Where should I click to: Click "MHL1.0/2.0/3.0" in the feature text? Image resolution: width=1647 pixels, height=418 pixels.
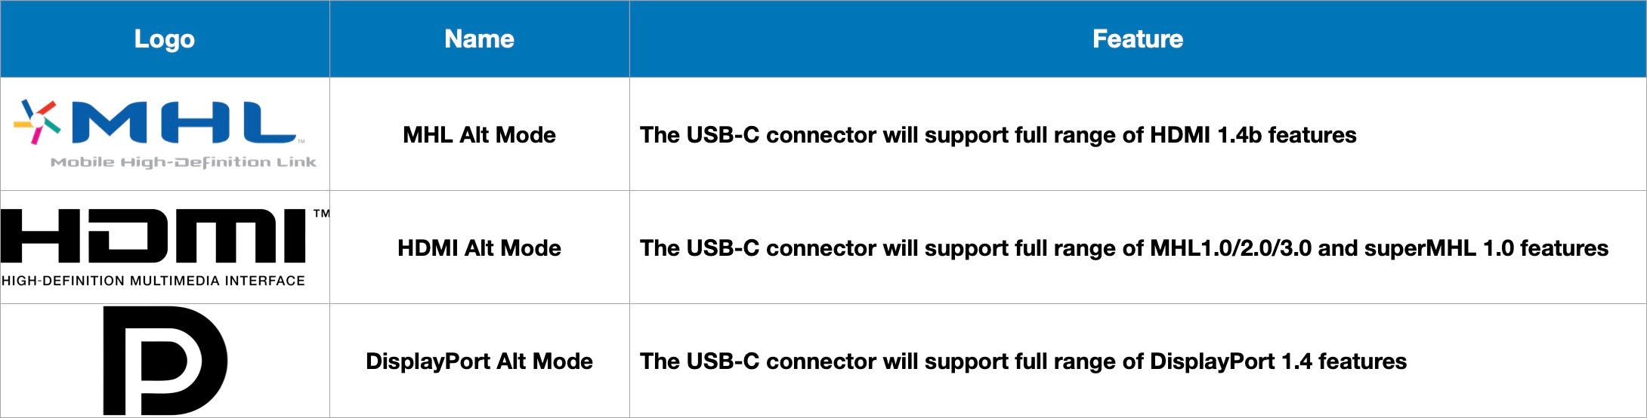(1231, 248)
